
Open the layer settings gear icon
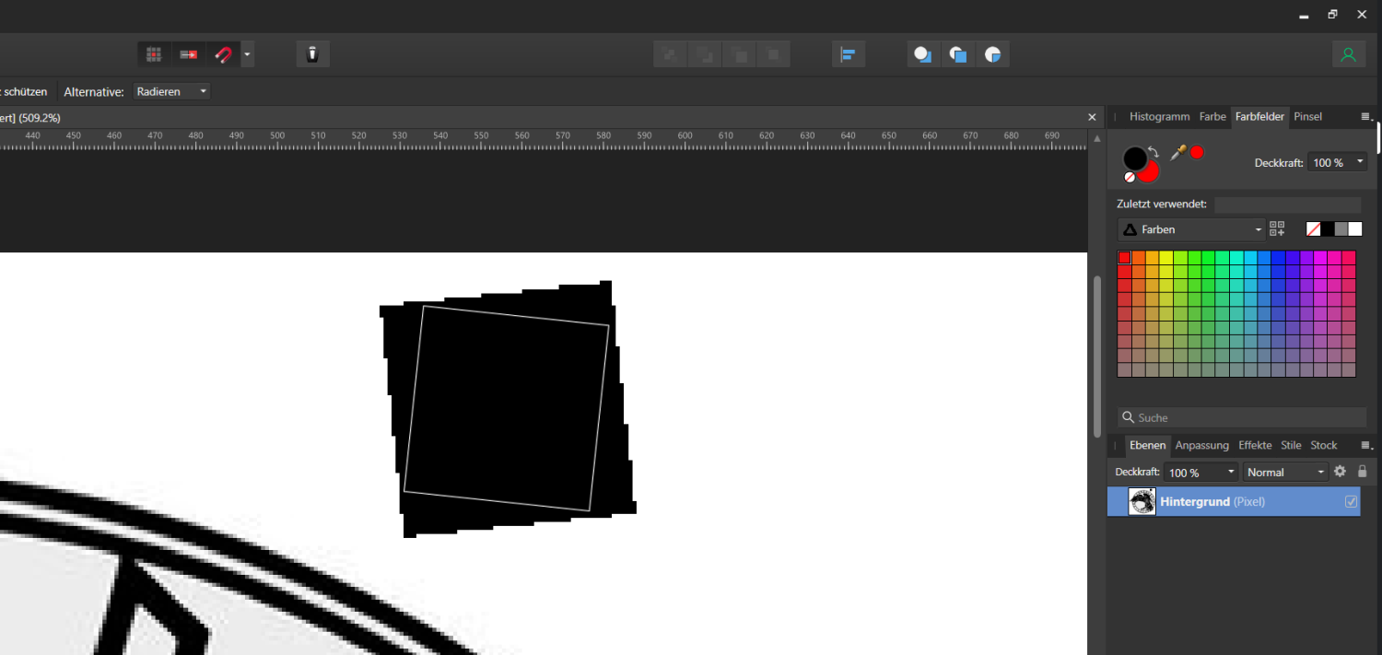pyautogui.click(x=1340, y=472)
